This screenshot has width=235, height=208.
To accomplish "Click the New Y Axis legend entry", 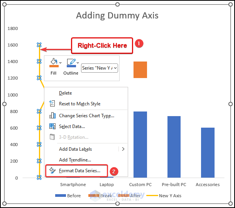I will point(164,196).
